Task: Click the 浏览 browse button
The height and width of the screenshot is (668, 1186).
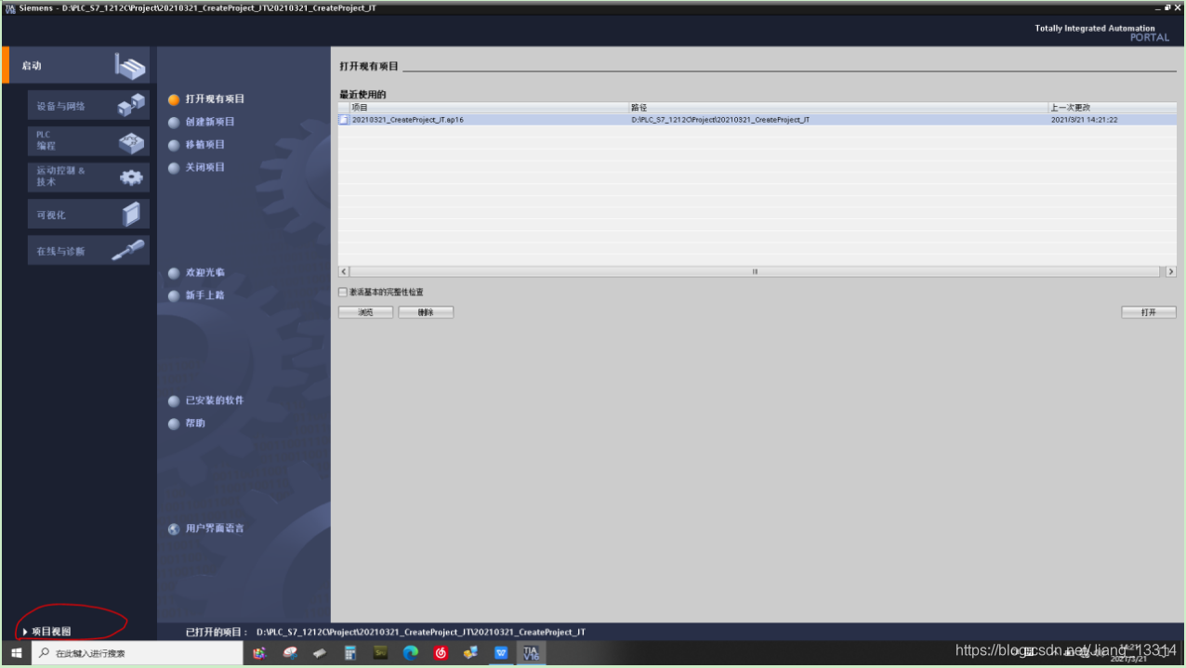Action: point(365,312)
